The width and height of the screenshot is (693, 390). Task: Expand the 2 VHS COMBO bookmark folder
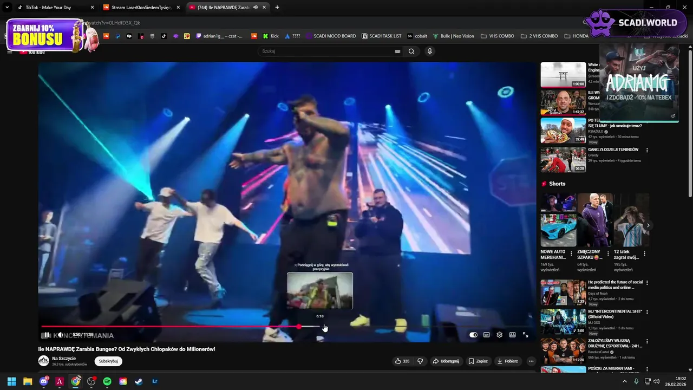click(x=539, y=36)
